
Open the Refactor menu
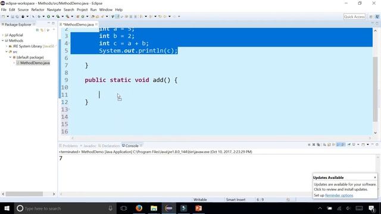tap(38, 10)
